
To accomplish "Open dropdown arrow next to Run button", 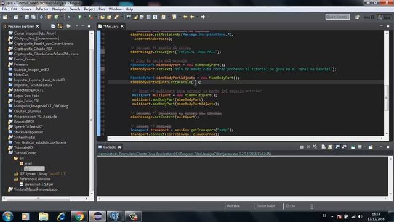I will tap(84, 17).
